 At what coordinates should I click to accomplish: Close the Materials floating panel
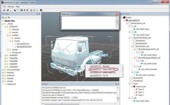(117, 14)
